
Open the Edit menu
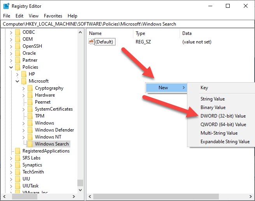[x=19, y=16]
